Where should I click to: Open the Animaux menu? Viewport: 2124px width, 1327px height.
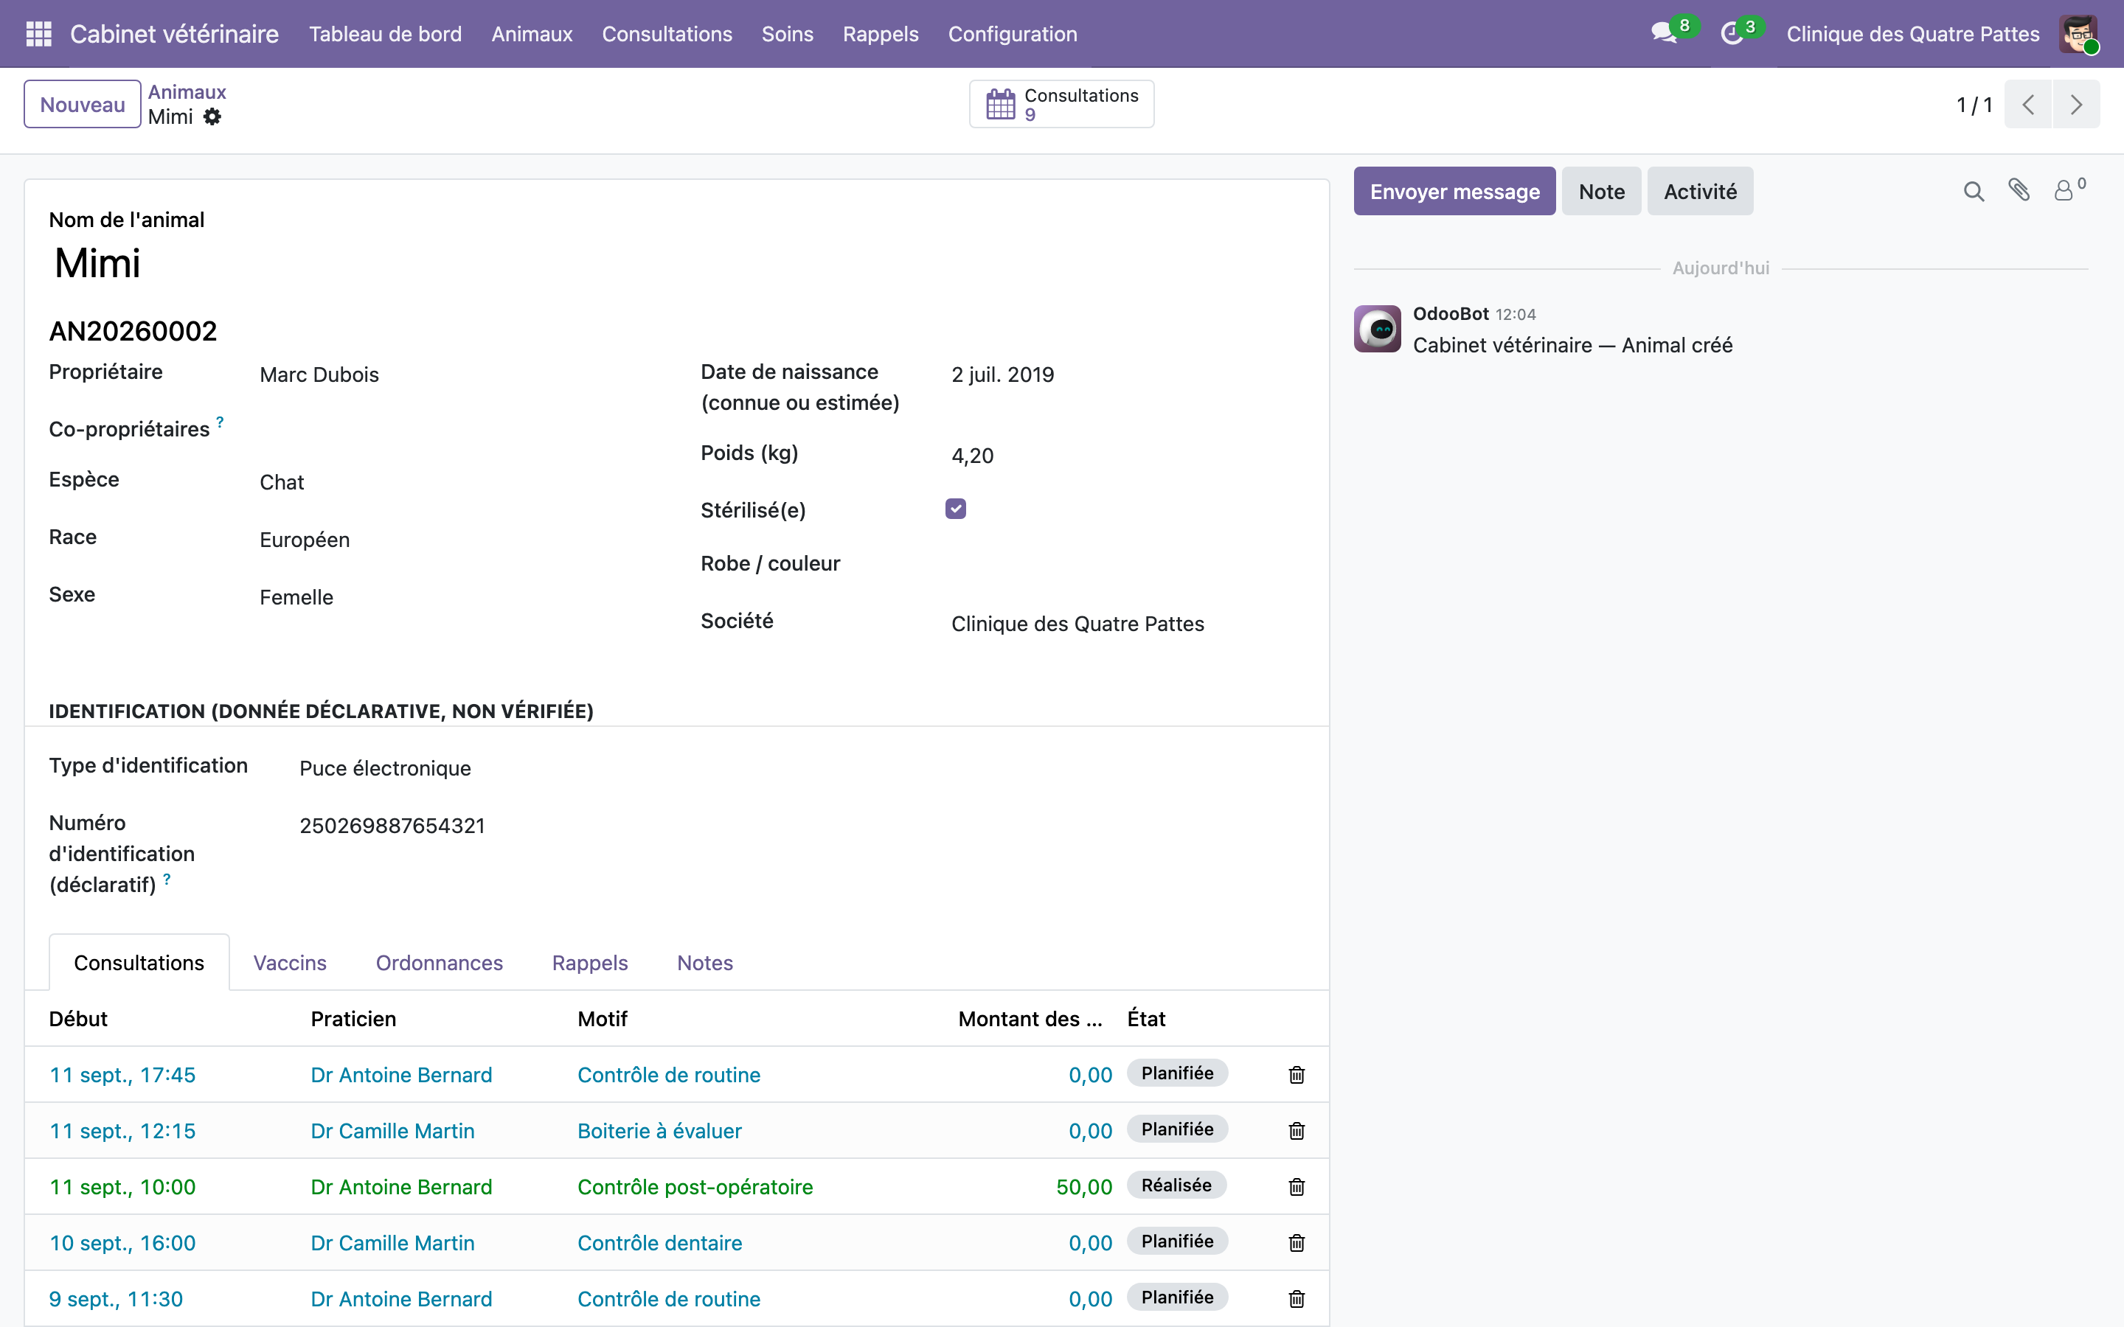tap(532, 33)
